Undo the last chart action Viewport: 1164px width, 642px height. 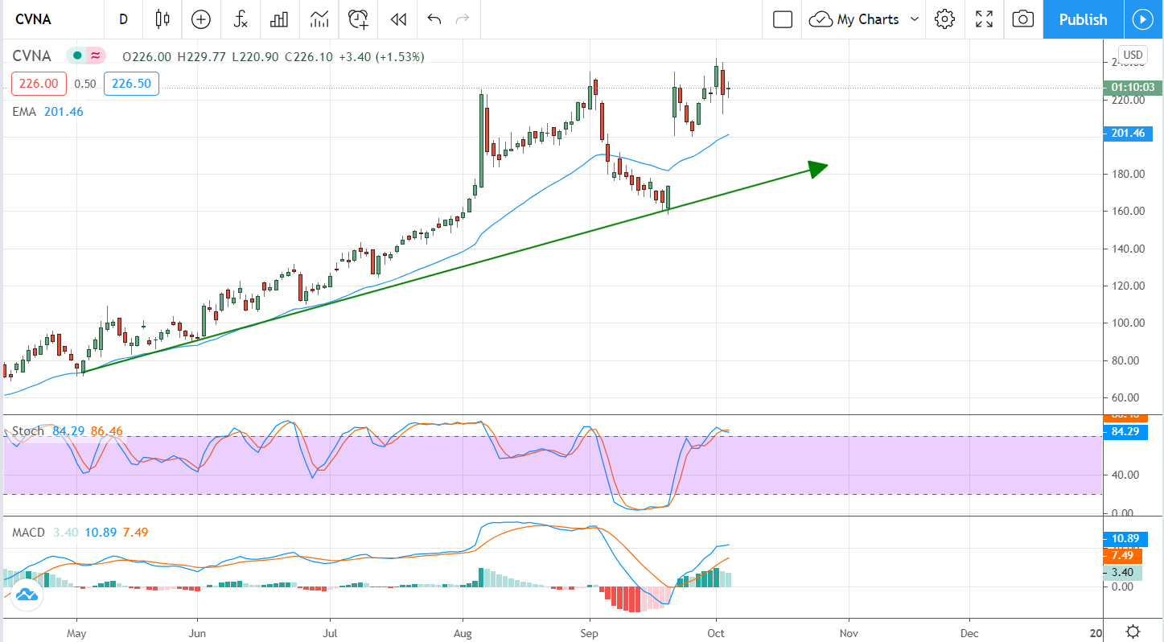[434, 19]
